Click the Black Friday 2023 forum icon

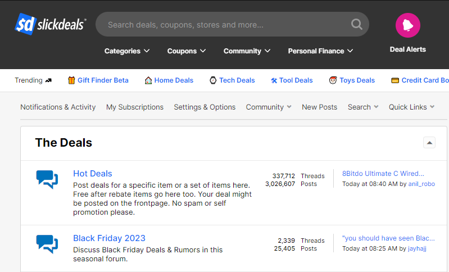[x=47, y=244]
